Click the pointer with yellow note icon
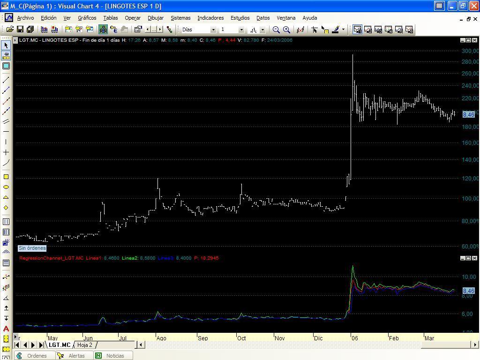 pos(325,30)
